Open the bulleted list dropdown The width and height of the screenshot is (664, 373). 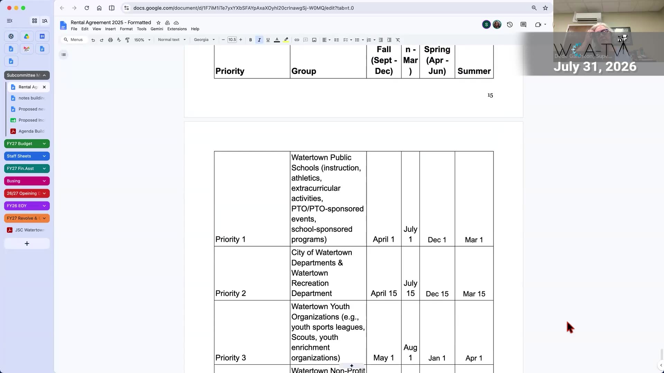click(x=359, y=40)
